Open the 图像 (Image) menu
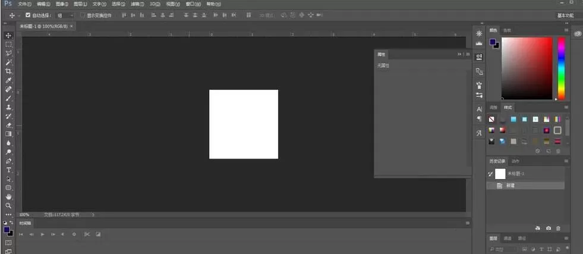Image resolution: width=583 pixels, height=254 pixels. 62,4
